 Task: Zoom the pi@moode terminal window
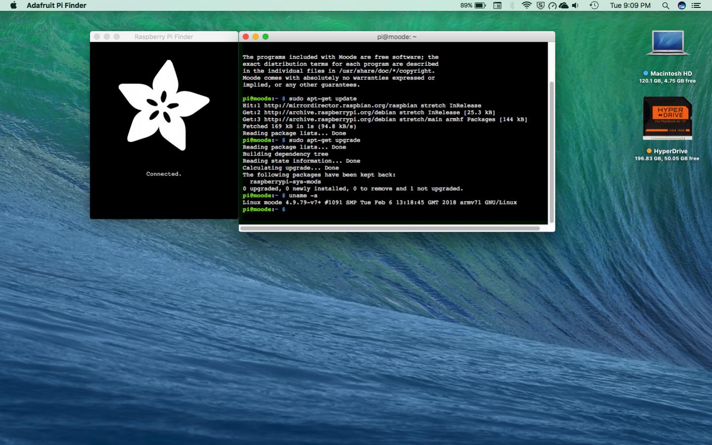pos(266,37)
